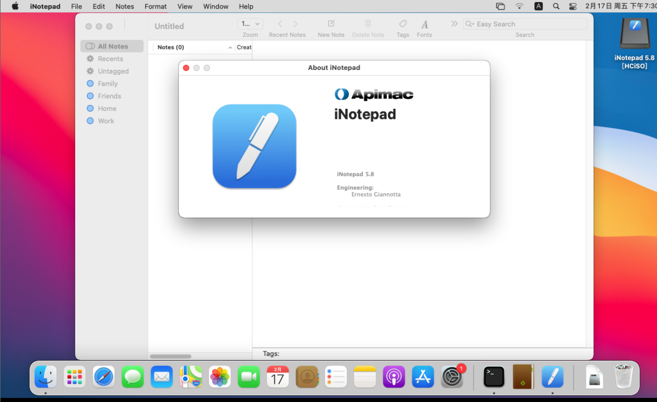Open Messages from the Dock

(133, 377)
